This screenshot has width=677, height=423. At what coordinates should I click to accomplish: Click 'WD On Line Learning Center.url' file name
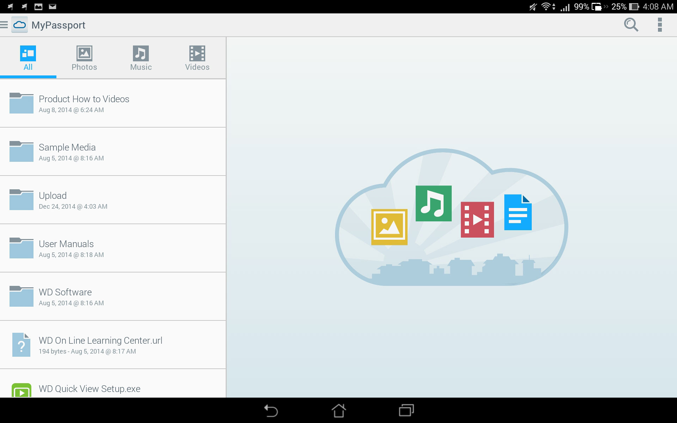click(x=100, y=341)
